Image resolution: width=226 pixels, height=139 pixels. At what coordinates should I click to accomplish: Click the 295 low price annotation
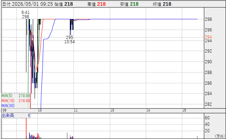click(70, 38)
